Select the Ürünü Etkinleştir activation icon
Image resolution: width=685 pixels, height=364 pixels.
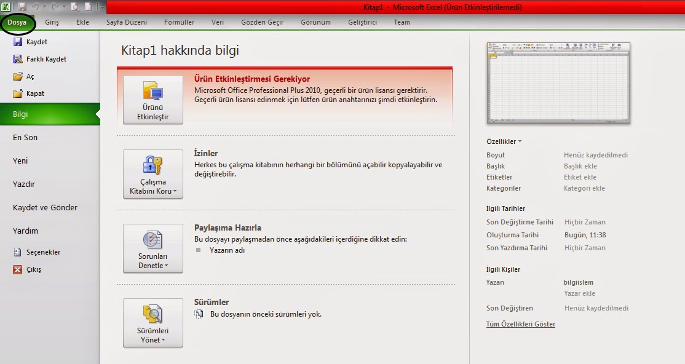click(x=152, y=100)
